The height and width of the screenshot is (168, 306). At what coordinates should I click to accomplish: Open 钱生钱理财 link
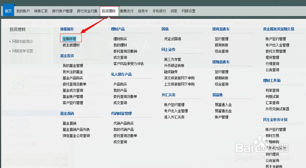coord(71,45)
